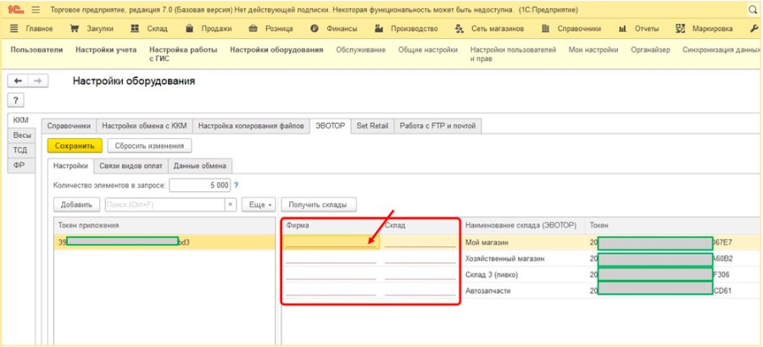Open the Справочники section in top menu
The image size is (763, 347).
571,29
